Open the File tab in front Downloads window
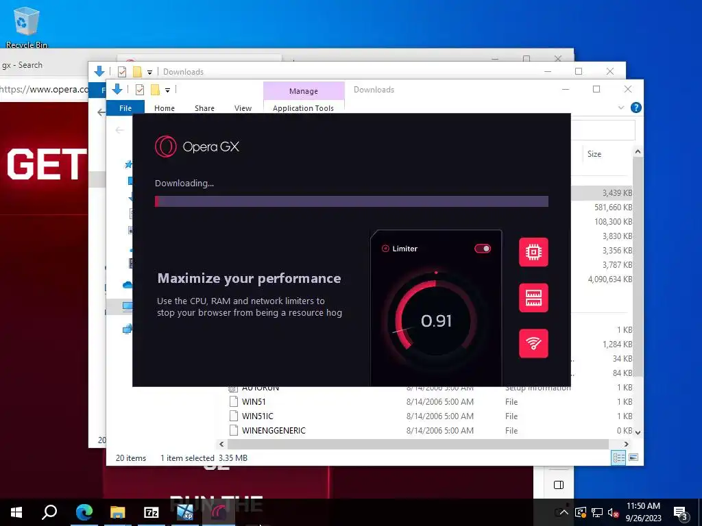The image size is (702, 526). click(x=125, y=108)
